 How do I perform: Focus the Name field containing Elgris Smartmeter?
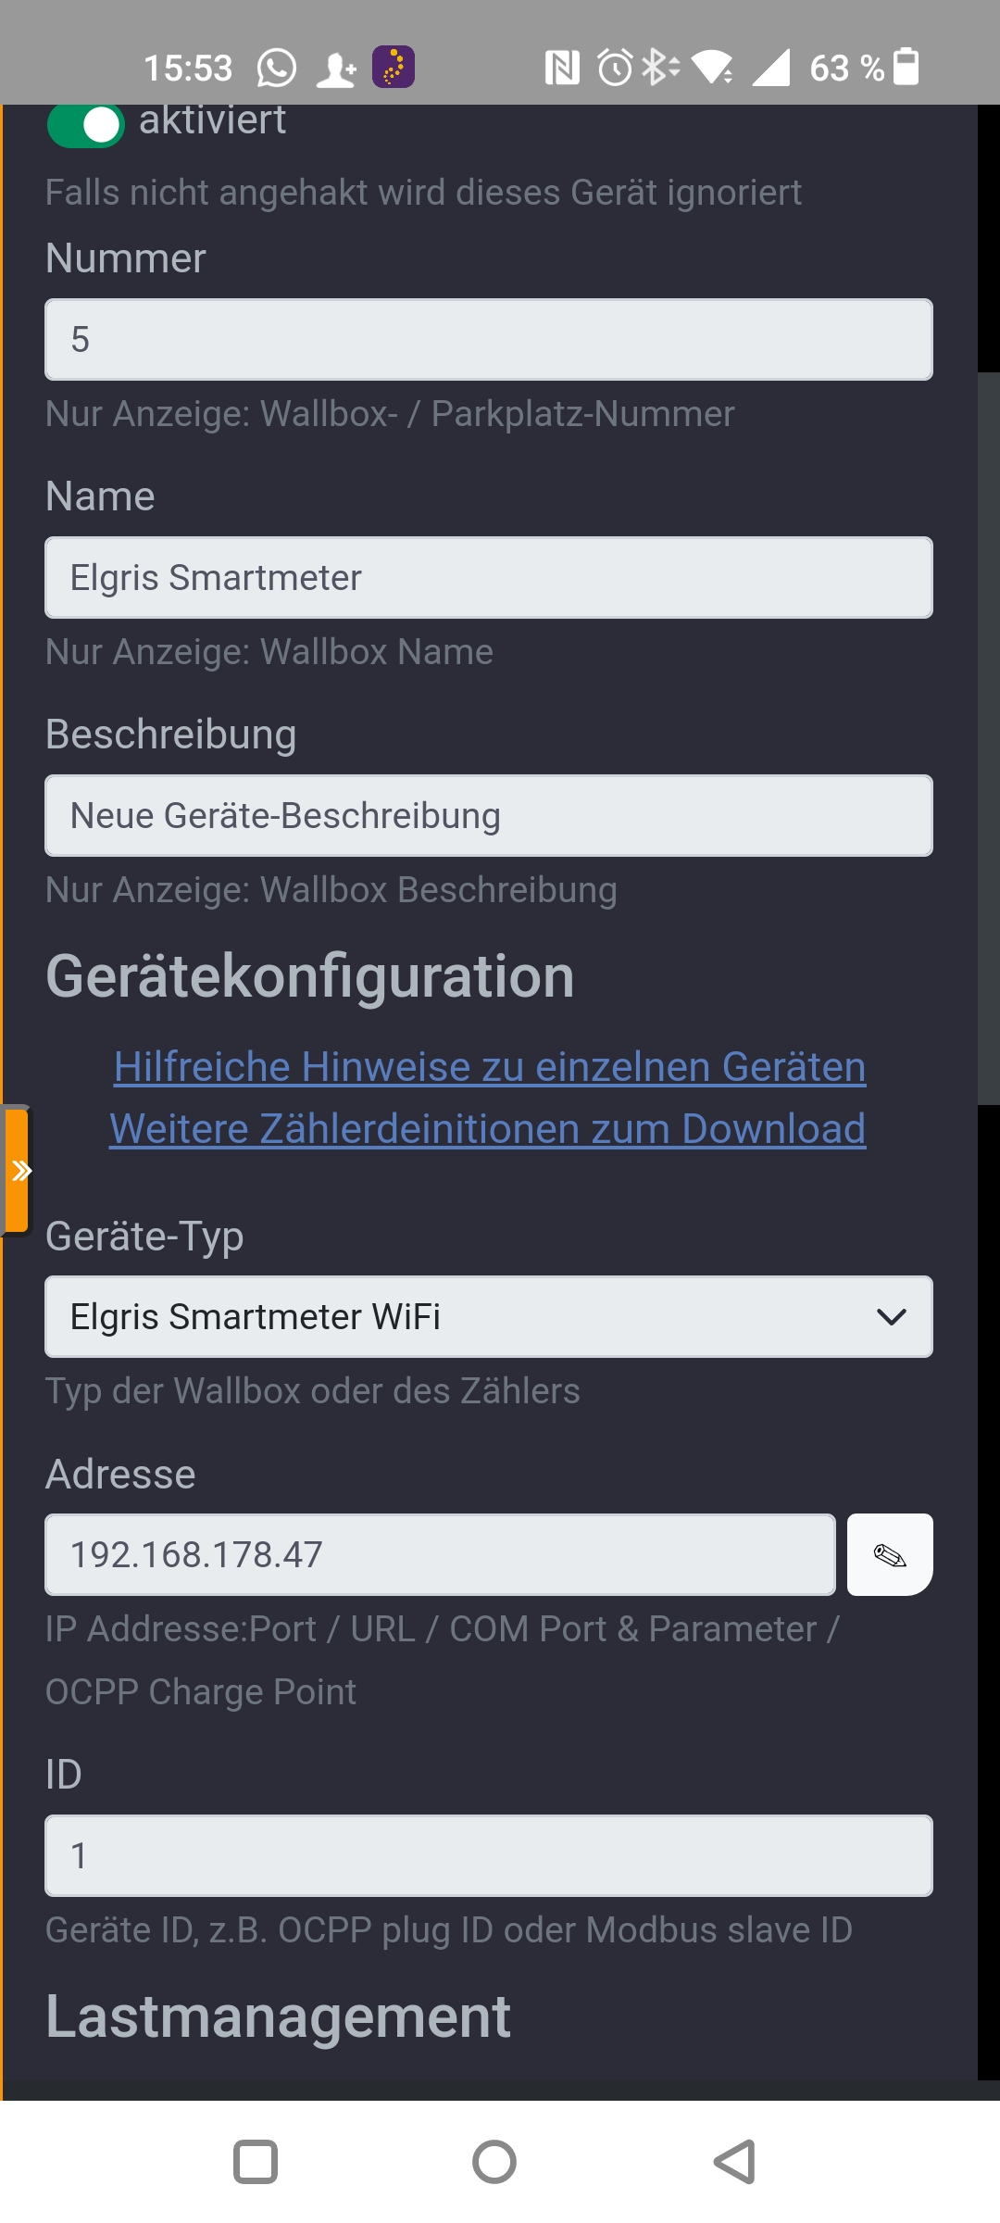488,577
